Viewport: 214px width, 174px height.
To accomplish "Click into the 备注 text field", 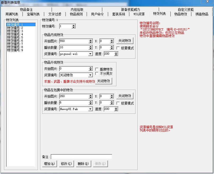I will [81, 157].
